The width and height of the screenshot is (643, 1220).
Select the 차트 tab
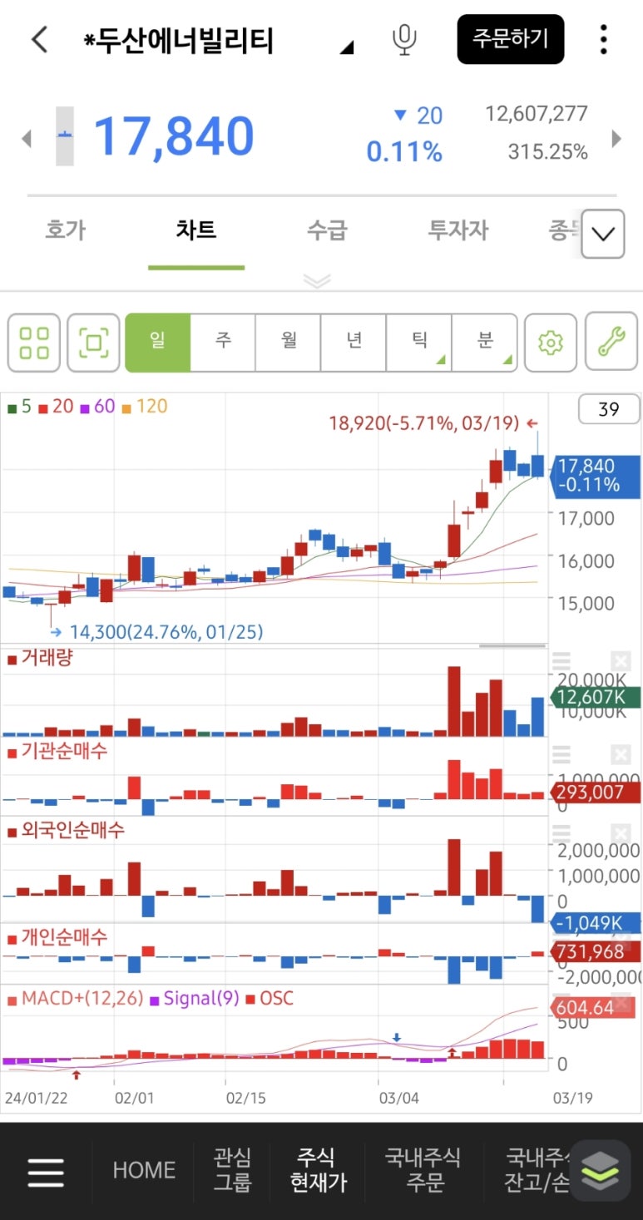tap(196, 230)
